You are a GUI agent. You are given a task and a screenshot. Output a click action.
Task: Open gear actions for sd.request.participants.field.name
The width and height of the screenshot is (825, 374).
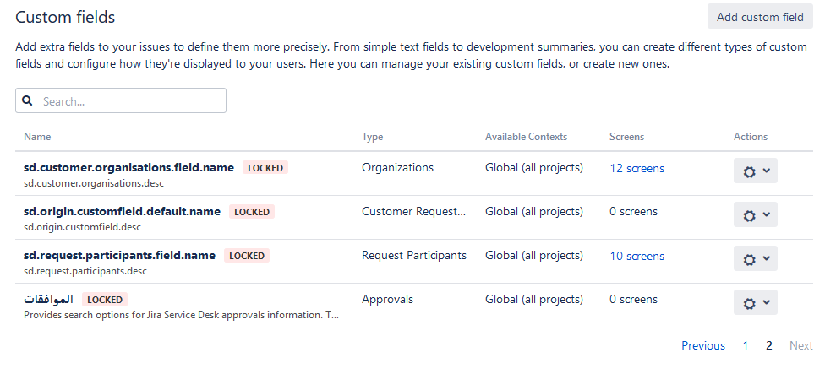755,258
